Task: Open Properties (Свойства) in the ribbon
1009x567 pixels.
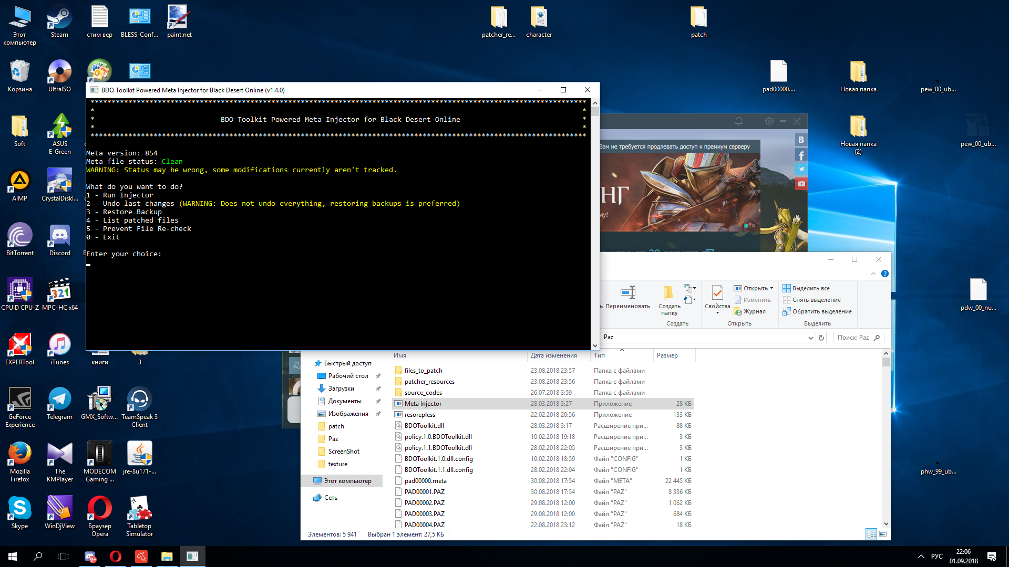Action: pyautogui.click(x=717, y=293)
